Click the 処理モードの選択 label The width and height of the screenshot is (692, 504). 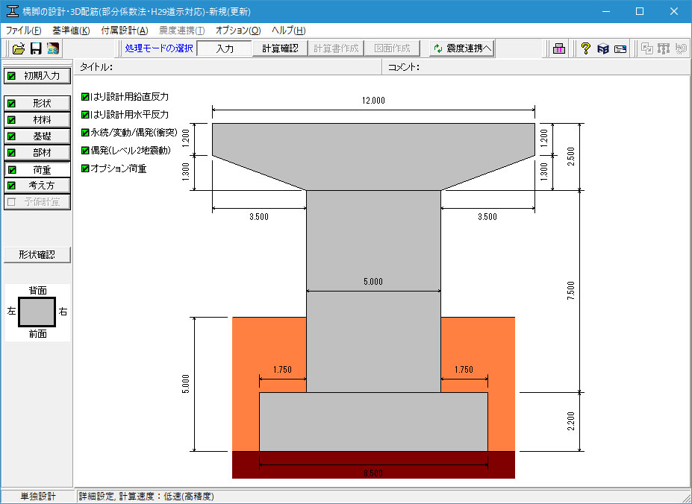159,48
